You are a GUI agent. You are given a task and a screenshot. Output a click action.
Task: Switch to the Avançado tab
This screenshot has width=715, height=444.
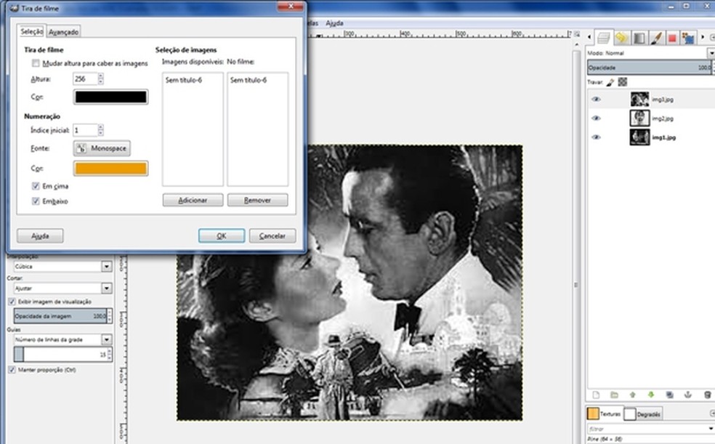[x=64, y=32]
